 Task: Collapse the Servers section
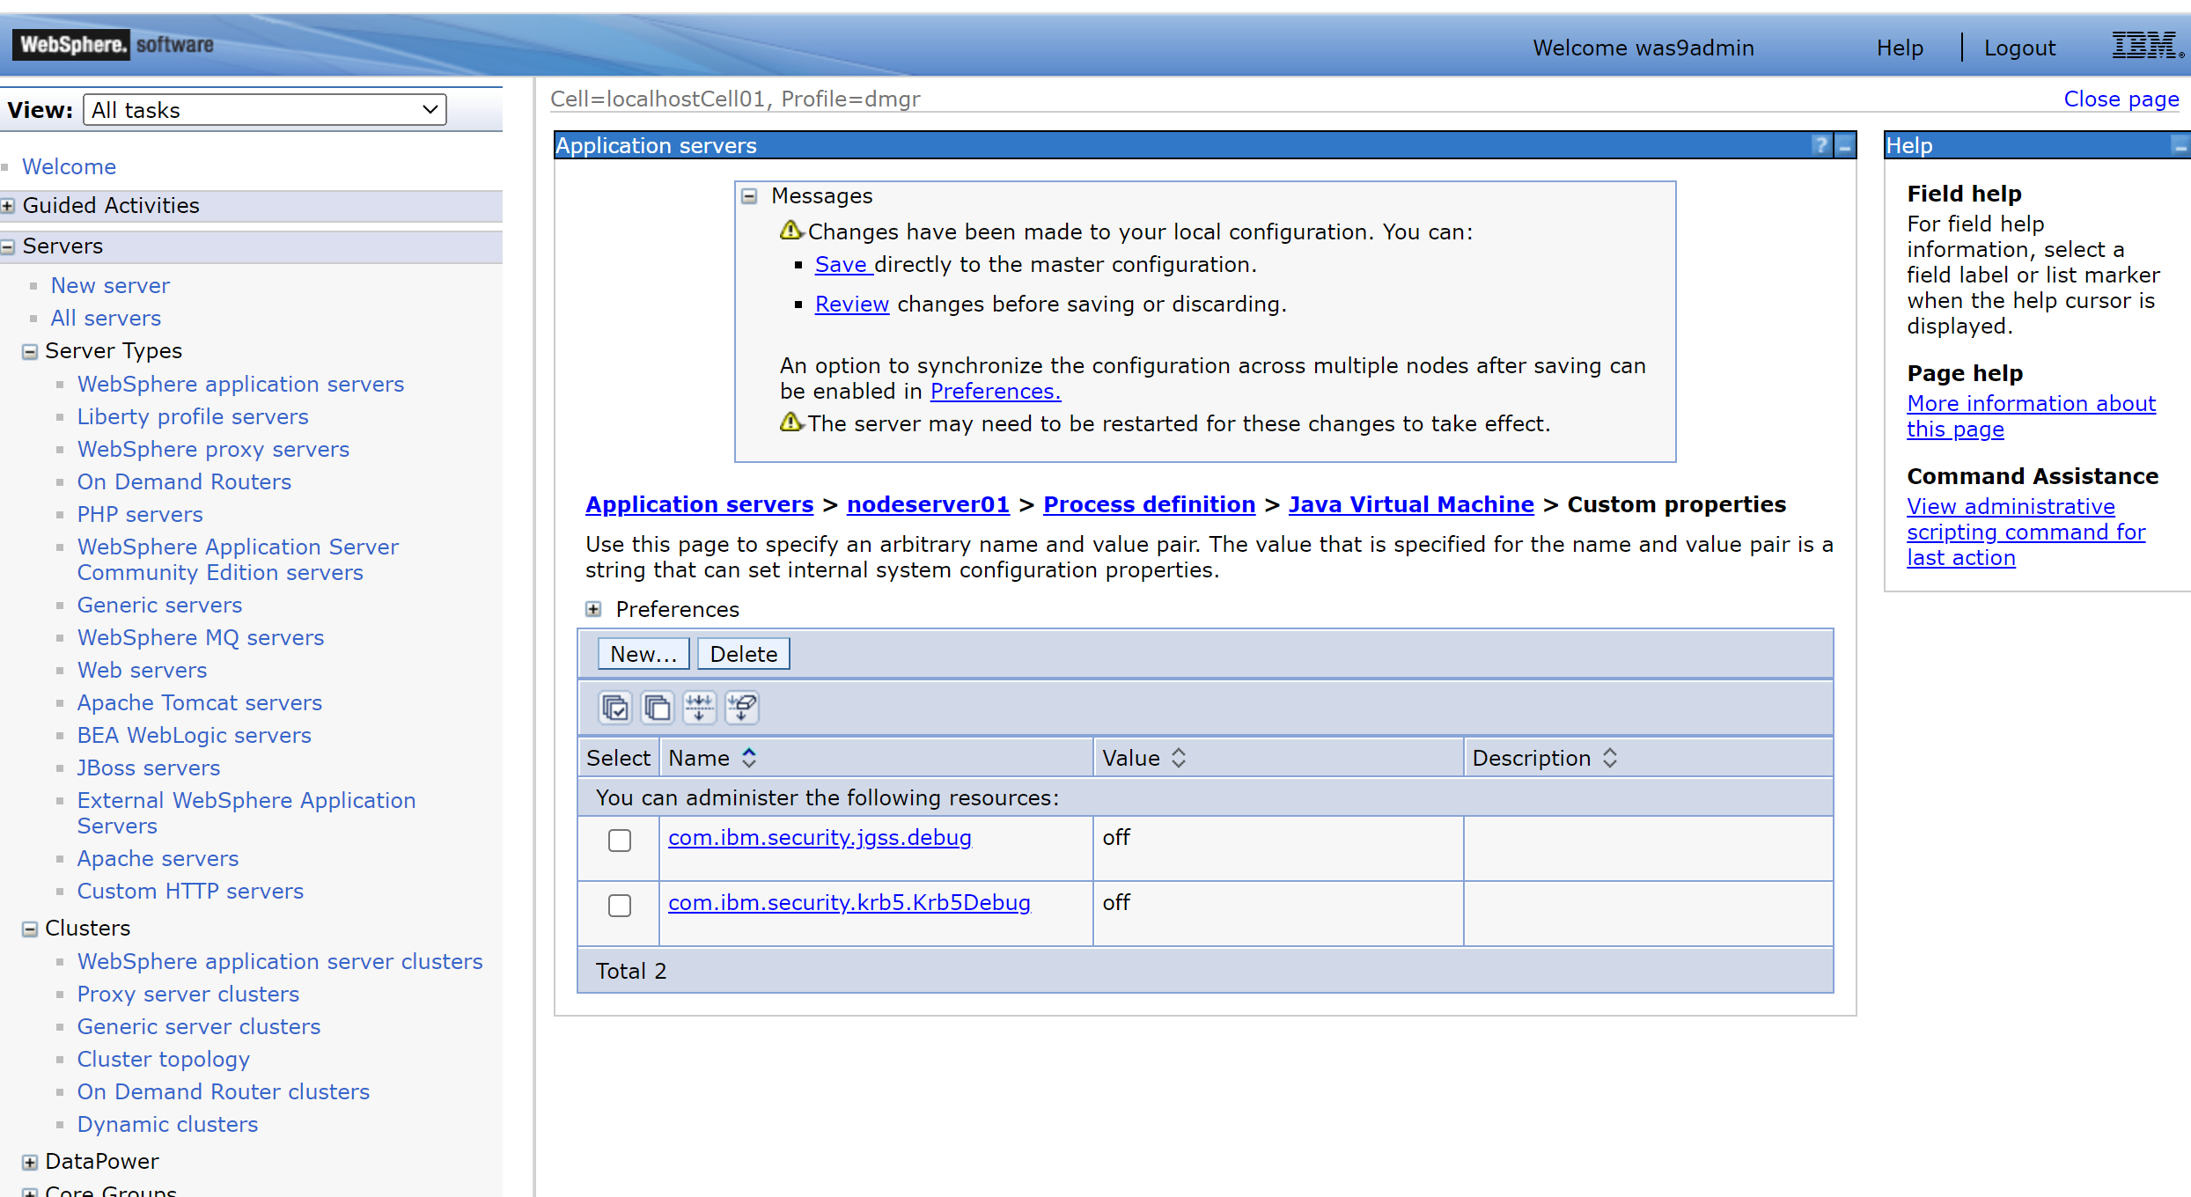(x=8, y=247)
